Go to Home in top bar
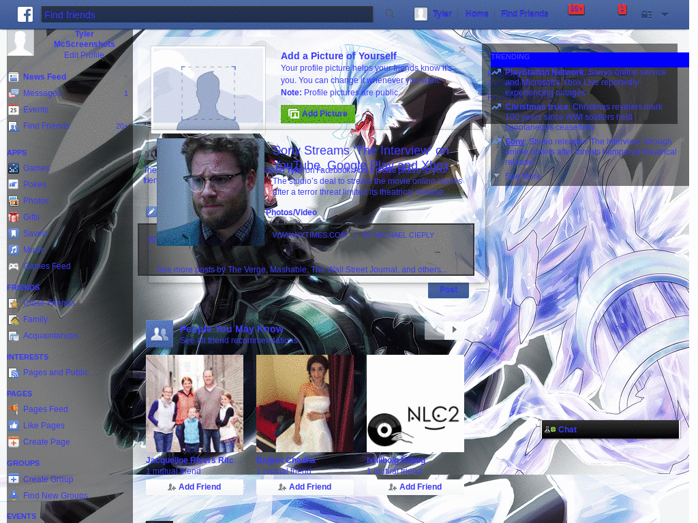 click(x=476, y=14)
